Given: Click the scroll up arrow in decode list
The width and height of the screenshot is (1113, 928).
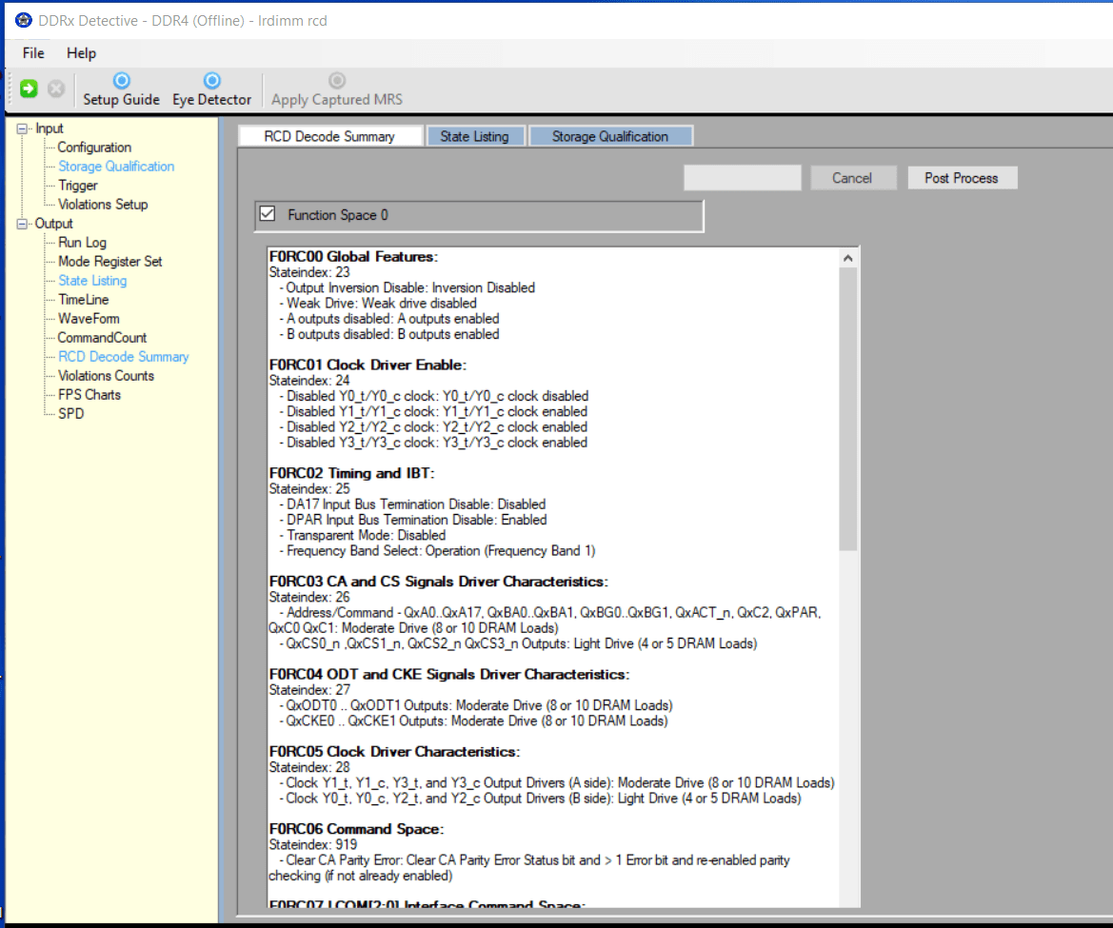Looking at the screenshot, I should pyautogui.click(x=848, y=258).
